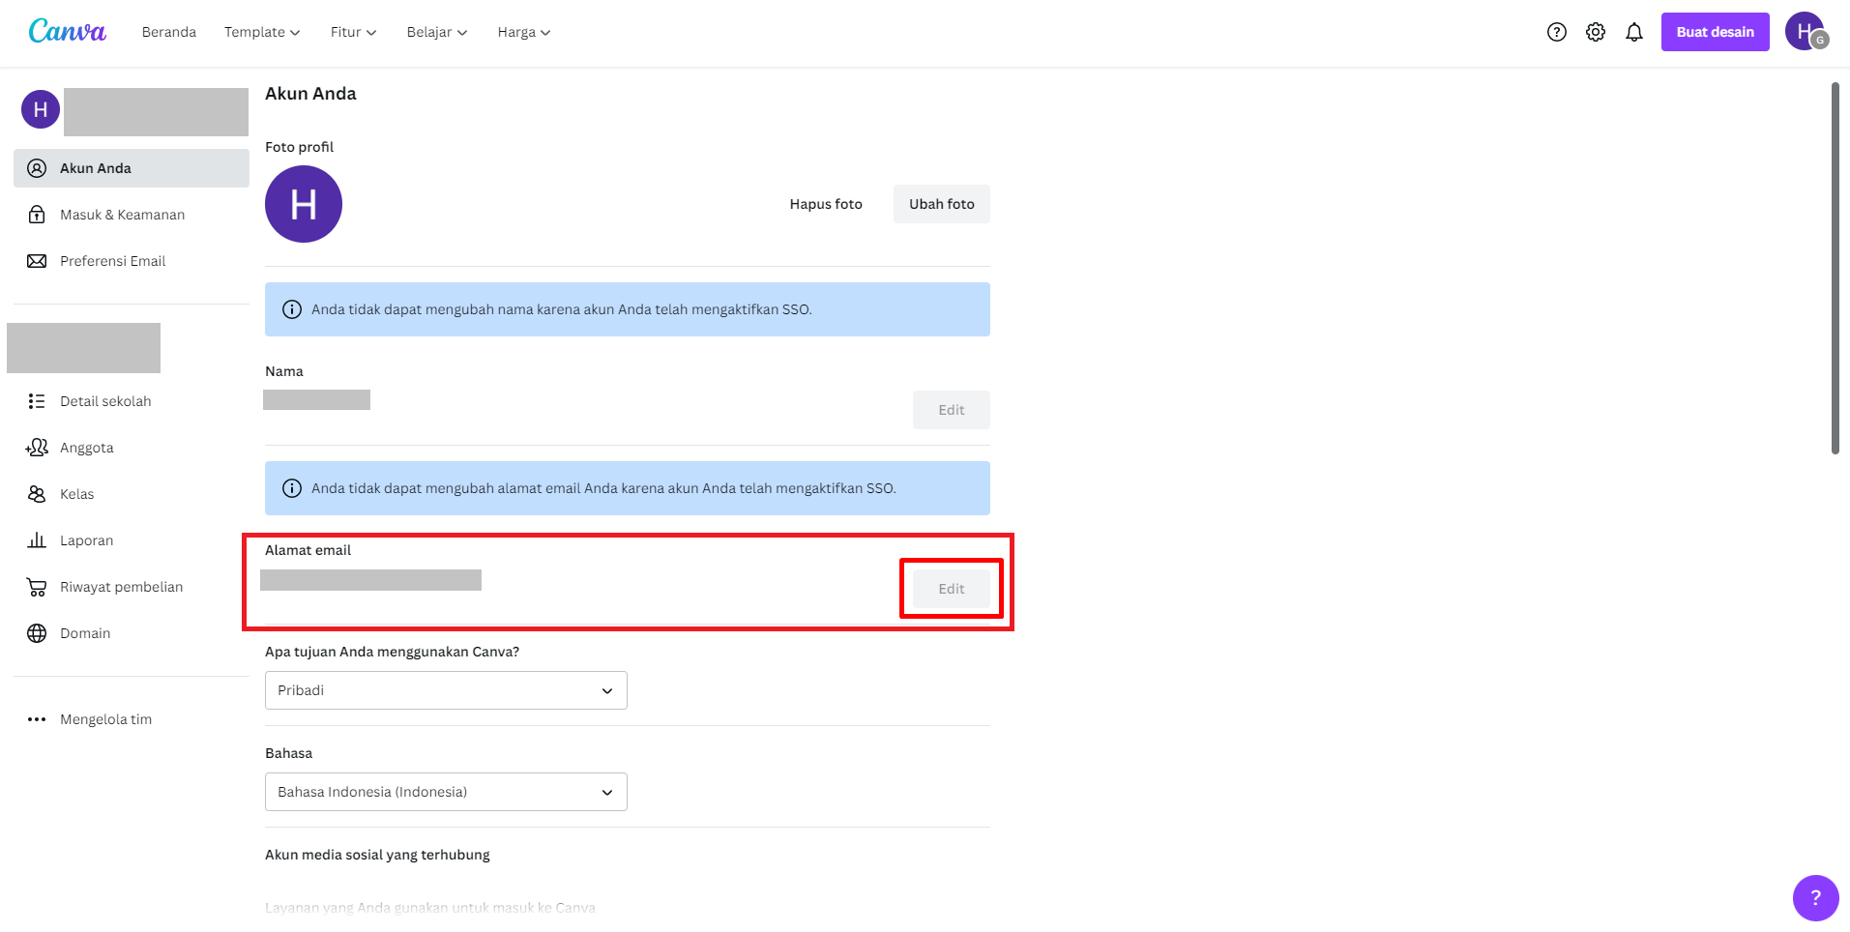
Task: Open the Bahasa Indonesia language dropdown
Action: point(446,792)
